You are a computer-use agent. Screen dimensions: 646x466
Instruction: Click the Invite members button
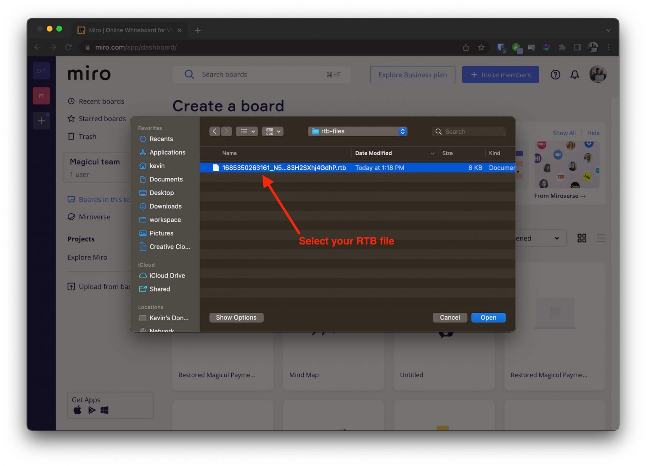point(500,74)
